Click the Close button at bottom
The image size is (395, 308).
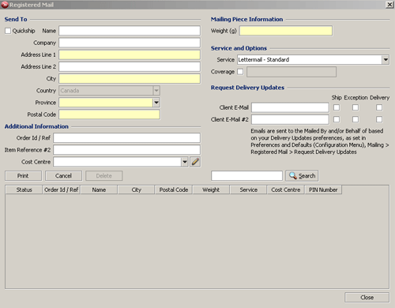click(x=367, y=298)
